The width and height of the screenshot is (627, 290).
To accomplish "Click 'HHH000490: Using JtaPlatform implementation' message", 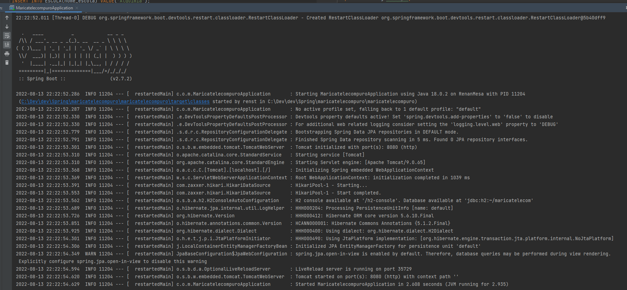I will [x=455, y=239].
